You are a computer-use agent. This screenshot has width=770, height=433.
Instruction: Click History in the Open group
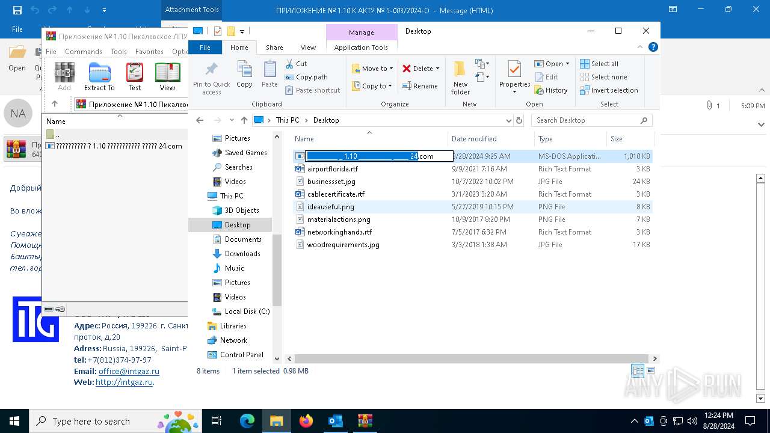click(x=550, y=90)
